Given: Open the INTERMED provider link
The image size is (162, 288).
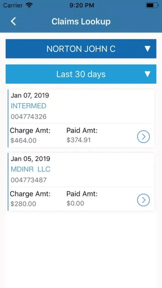Looking at the screenshot, I should (28, 106).
